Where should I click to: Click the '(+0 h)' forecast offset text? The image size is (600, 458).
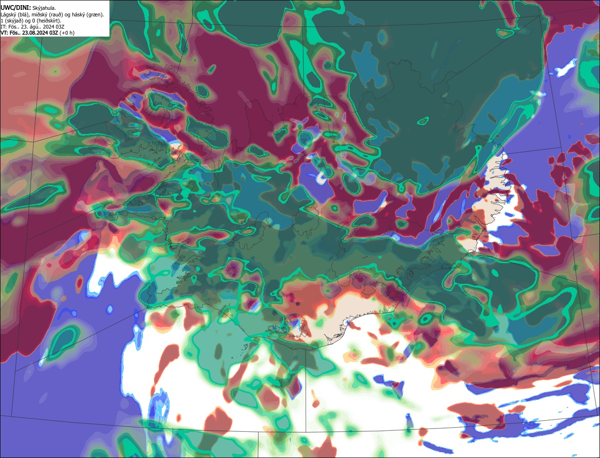tap(67, 33)
